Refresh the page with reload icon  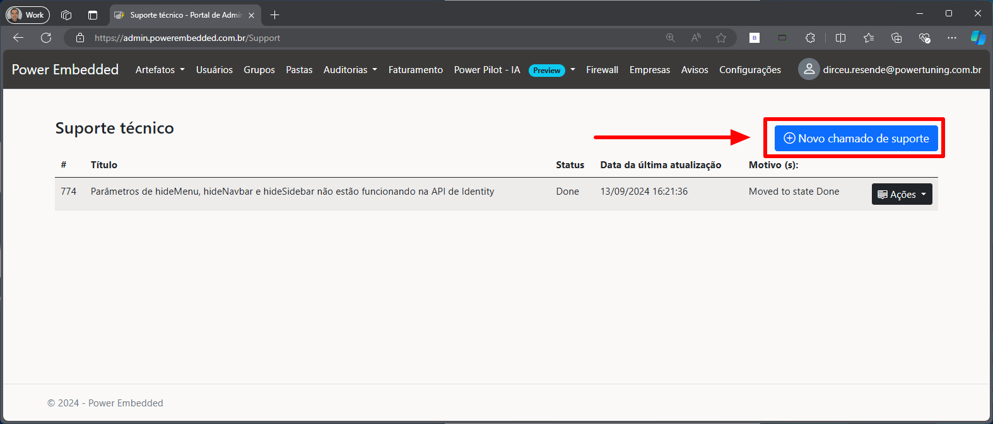(46, 38)
